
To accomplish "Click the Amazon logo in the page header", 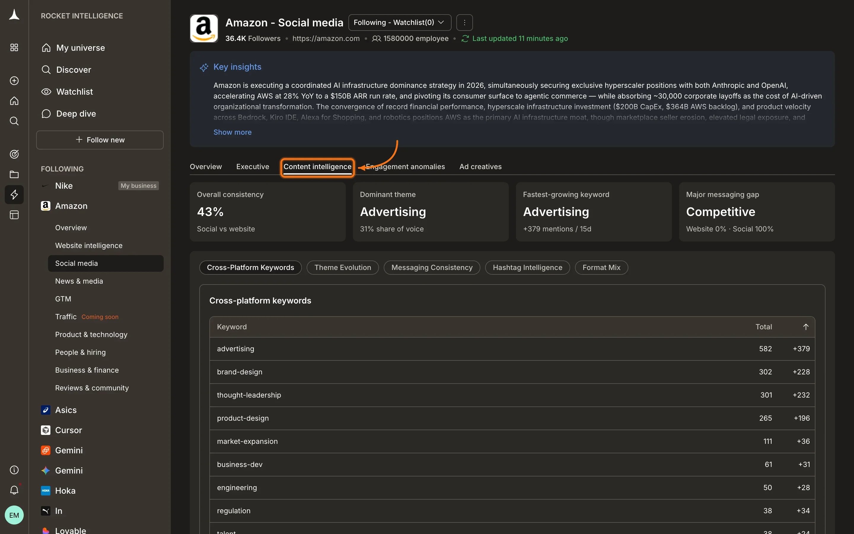I will 204,28.
